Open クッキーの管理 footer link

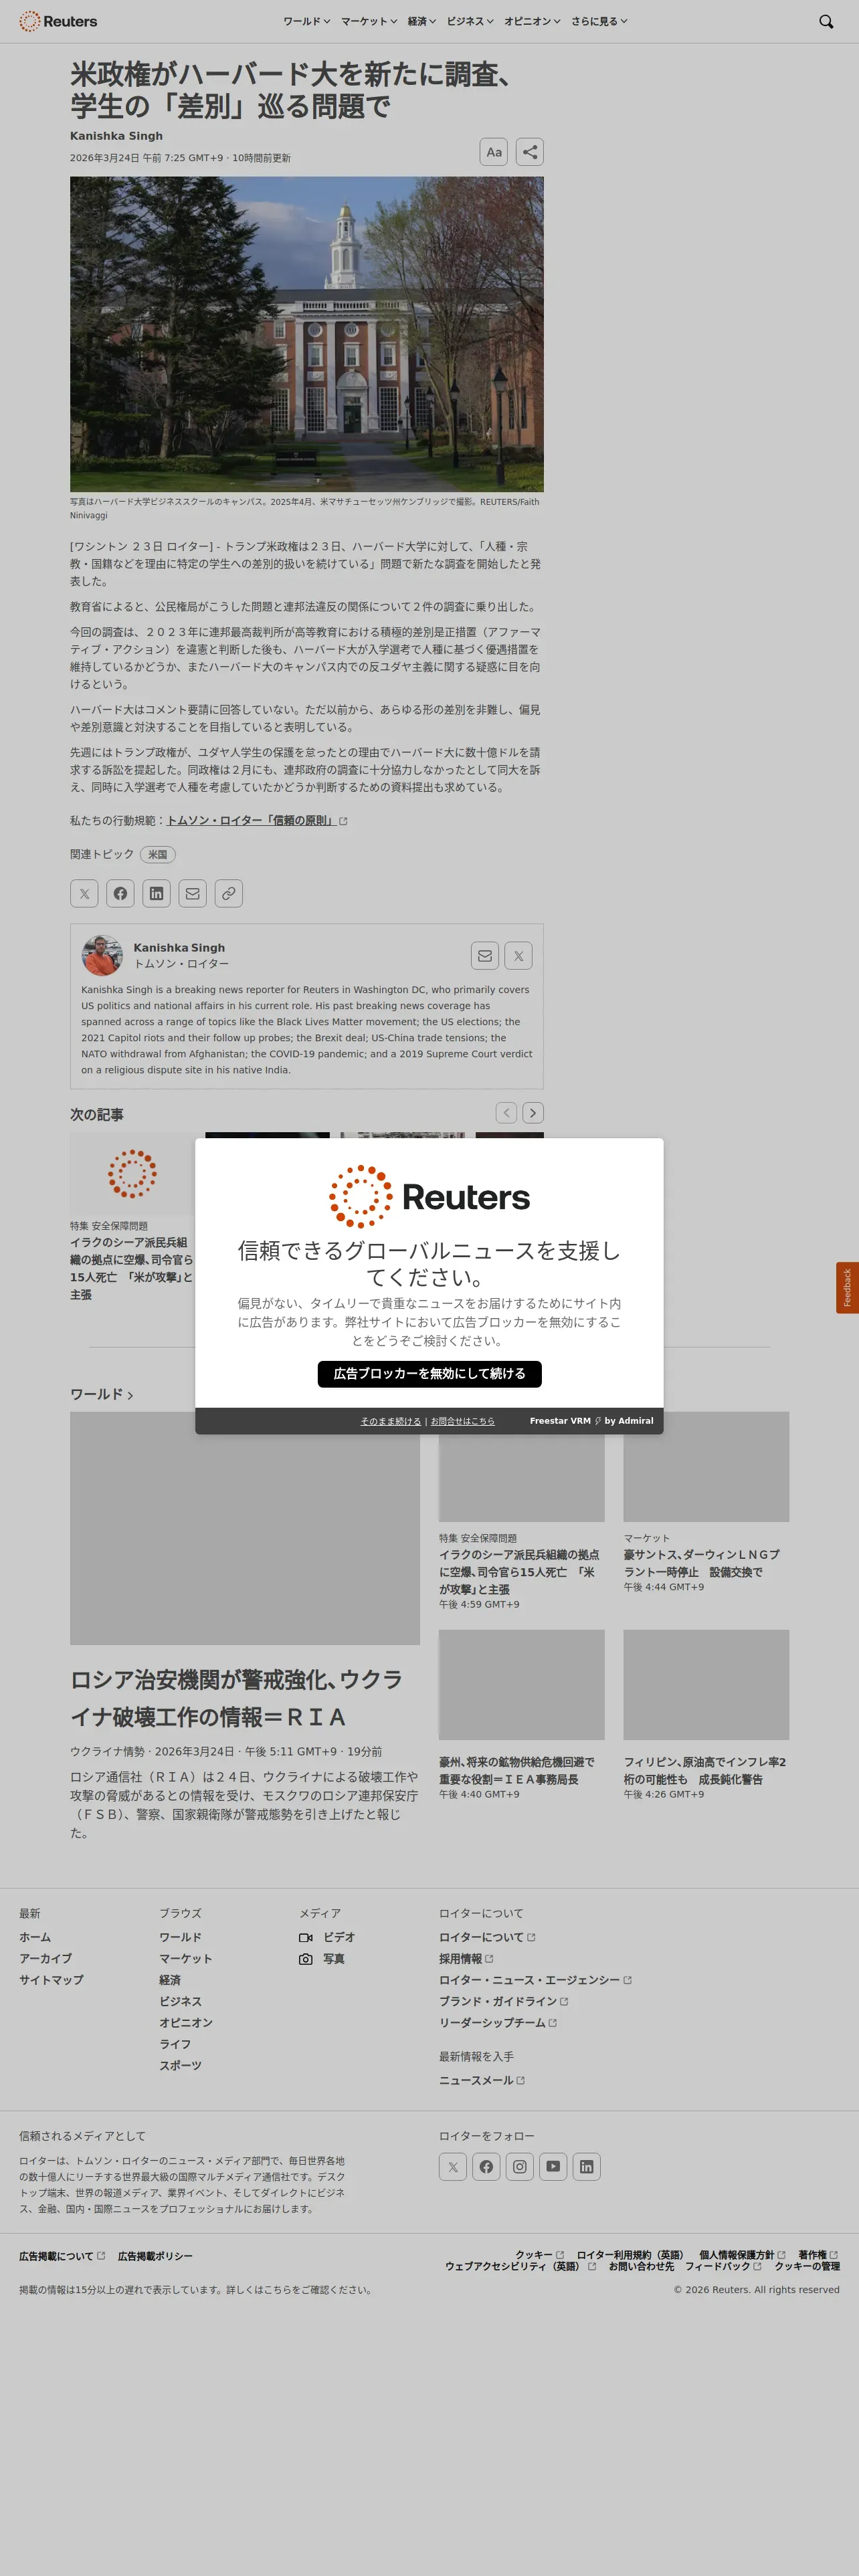coord(807,2266)
